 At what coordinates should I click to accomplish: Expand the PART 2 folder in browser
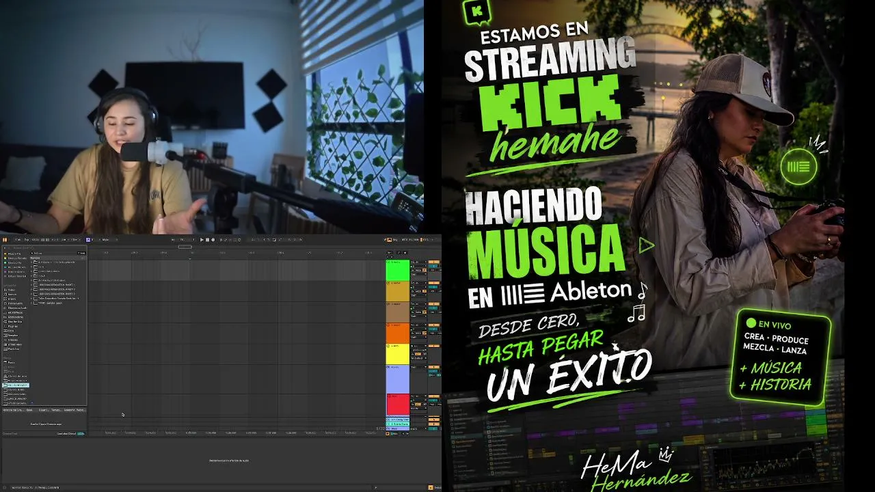(x=32, y=289)
